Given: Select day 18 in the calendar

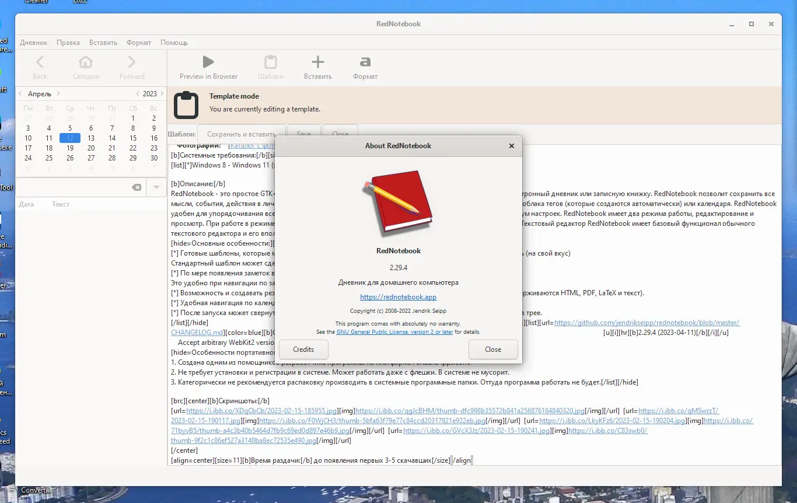Looking at the screenshot, I should tap(49, 148).
